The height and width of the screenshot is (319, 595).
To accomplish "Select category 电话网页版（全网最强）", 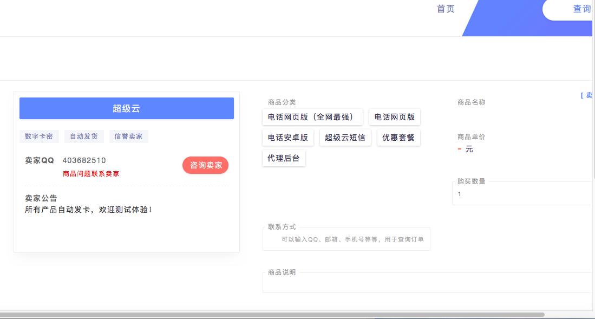I will [x=312, y=117].
